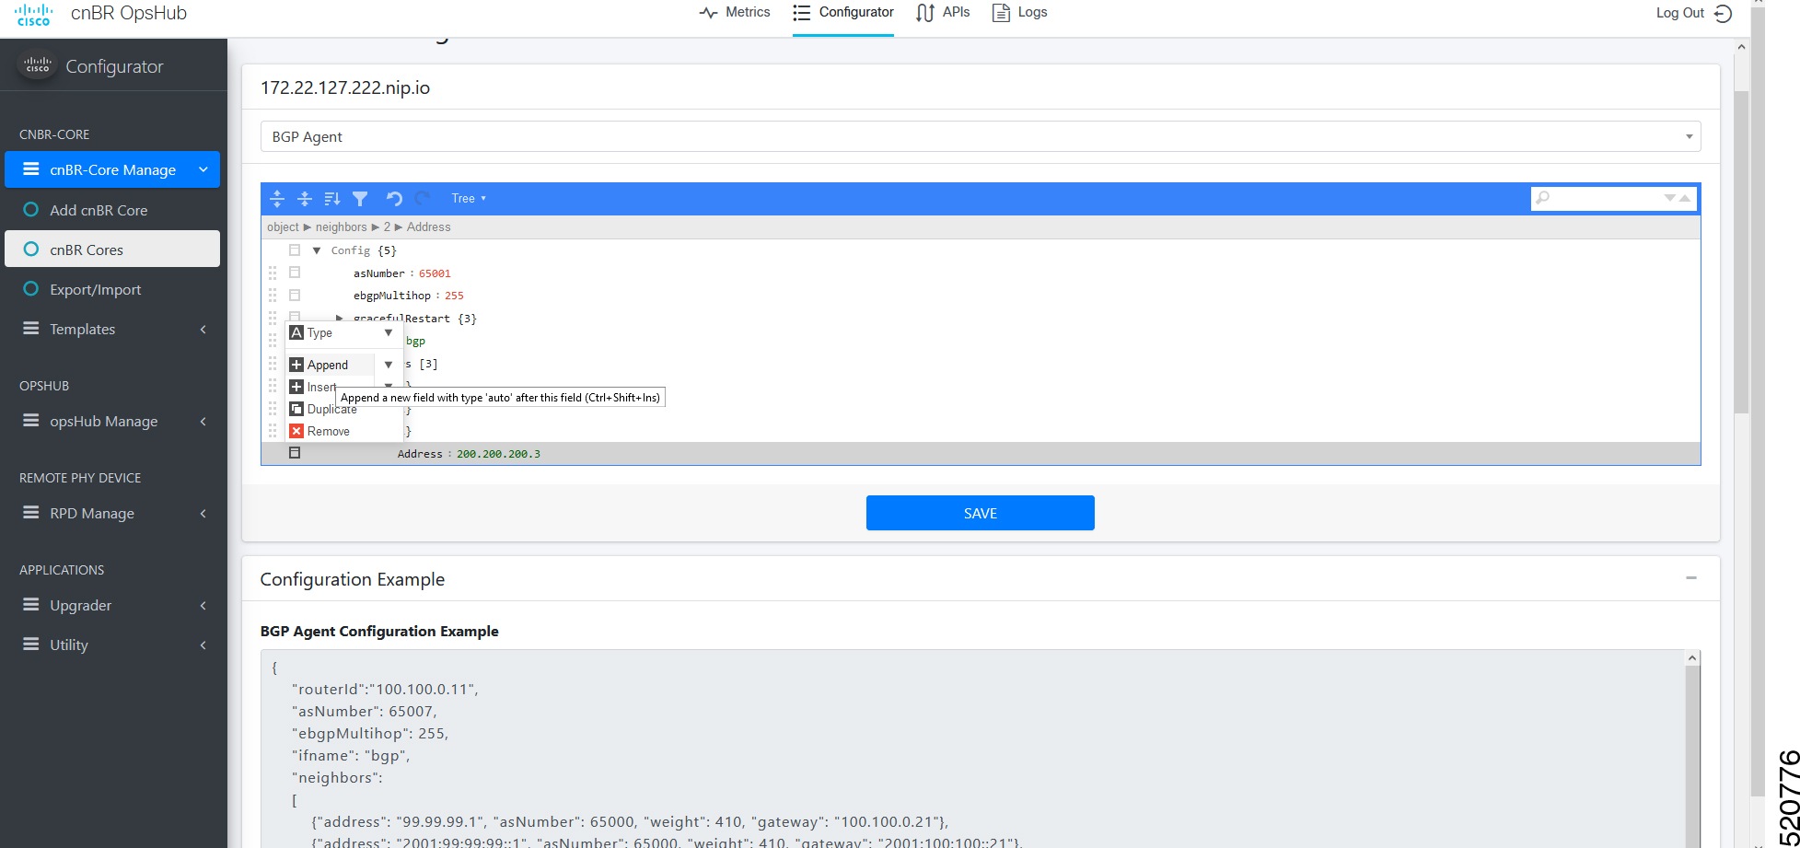Select the expand all fields icon

point(276,199)
